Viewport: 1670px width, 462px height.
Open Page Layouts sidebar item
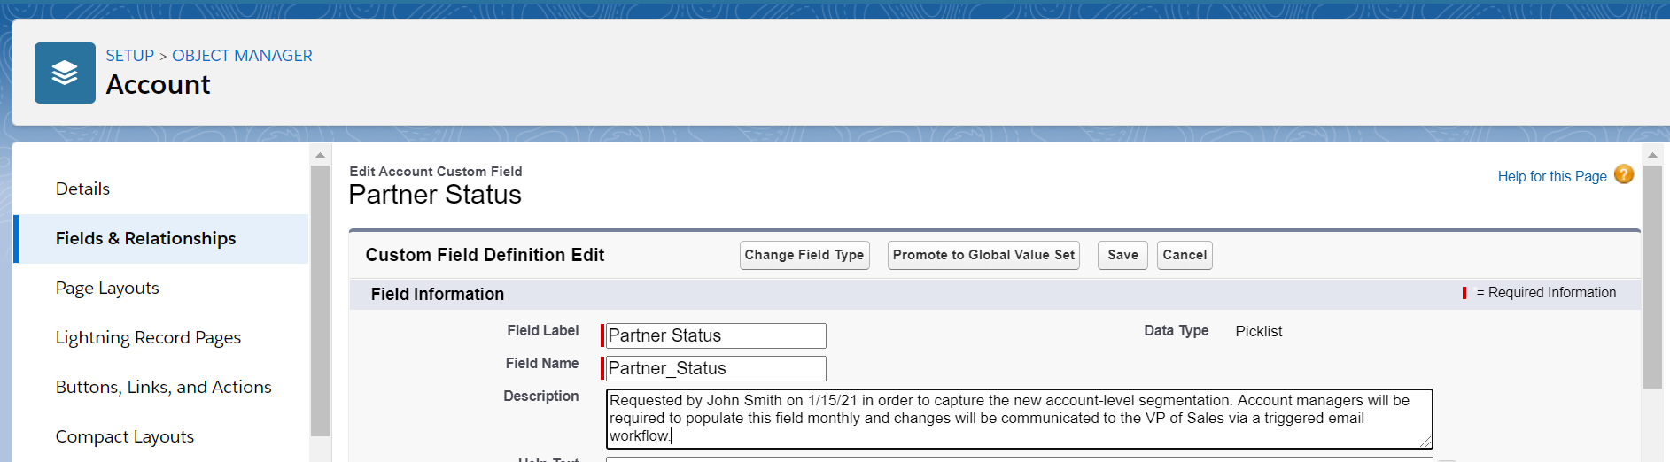click(107, 288)
